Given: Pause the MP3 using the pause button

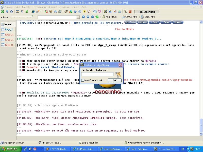Looking at the screenshot, I should pos(92,17).
